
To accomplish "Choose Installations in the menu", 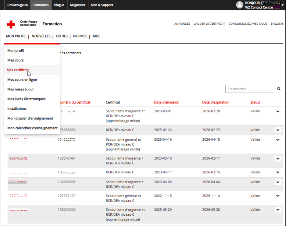I will [x=32, y=109].
